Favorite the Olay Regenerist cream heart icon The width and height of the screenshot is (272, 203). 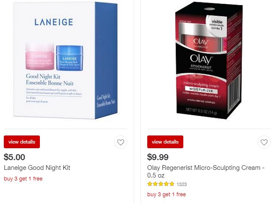[264, 142]
